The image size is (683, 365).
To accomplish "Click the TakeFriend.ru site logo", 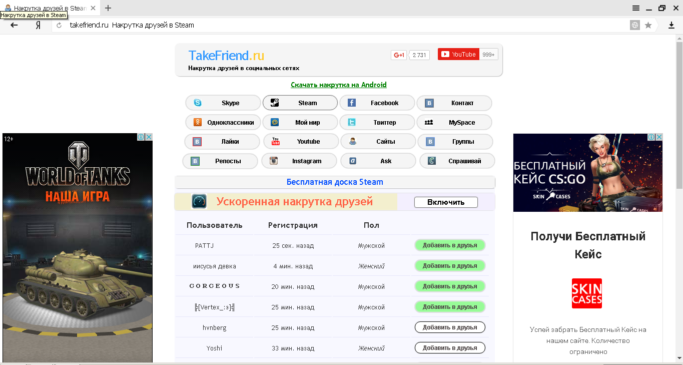I will (226, 55).
